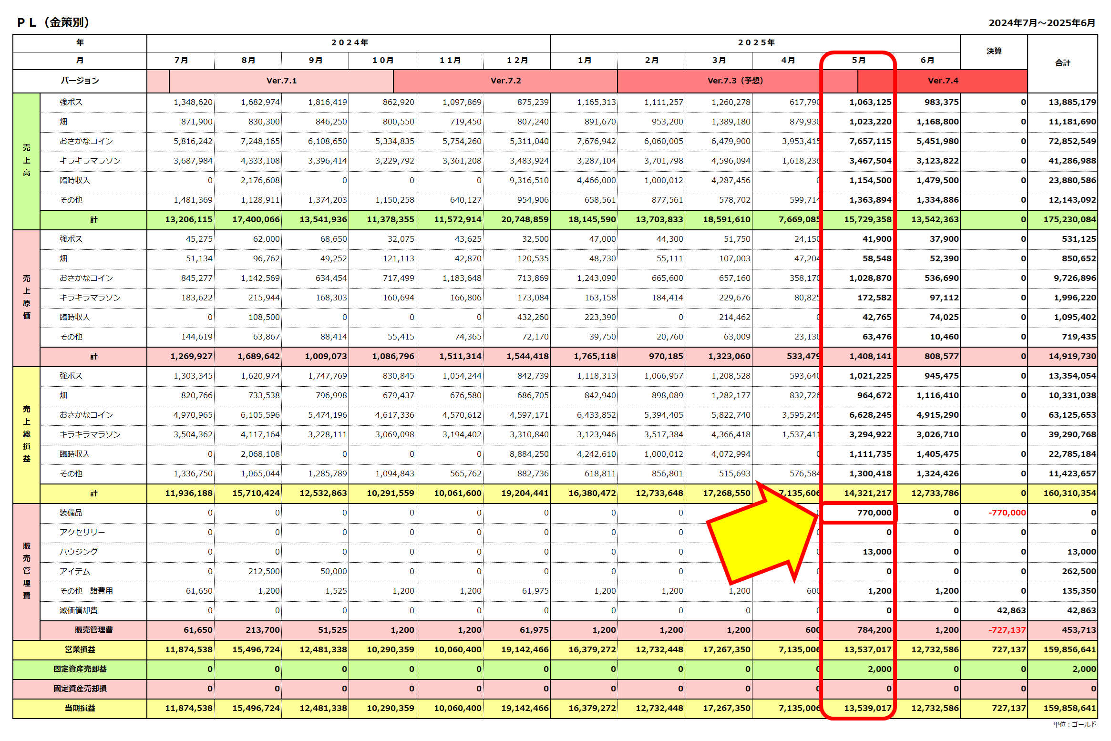Select the 売上原価 section label
This screenshot has width=1111, height=741.
point(27,298)
